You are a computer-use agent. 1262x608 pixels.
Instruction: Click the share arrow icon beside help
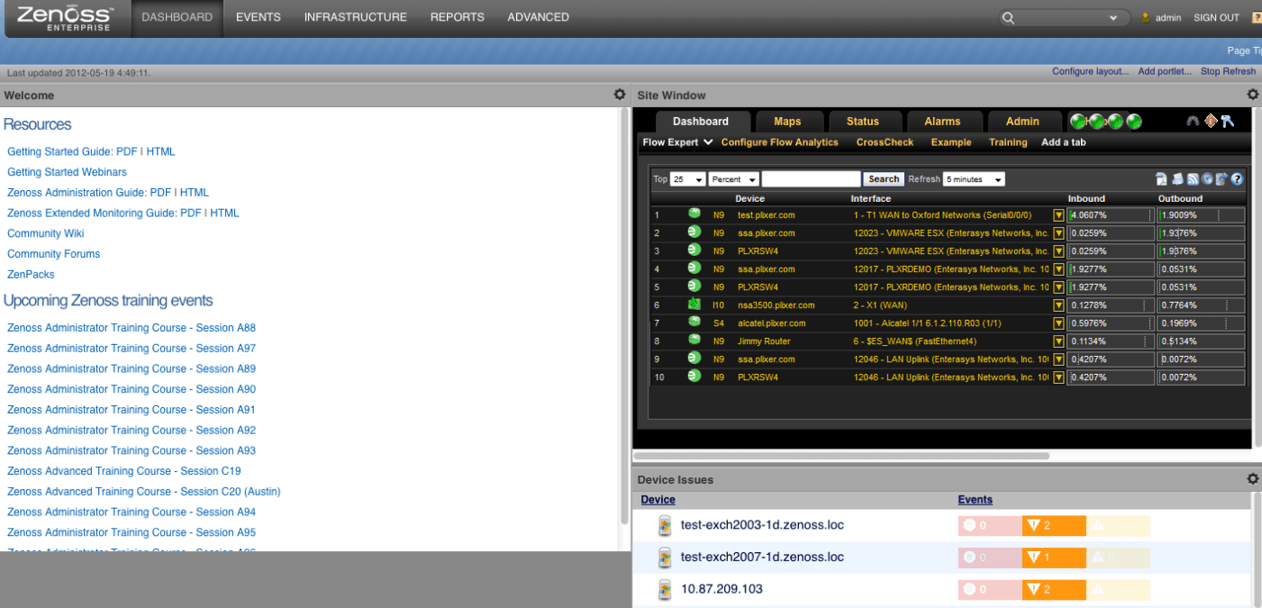point(1221,179)
